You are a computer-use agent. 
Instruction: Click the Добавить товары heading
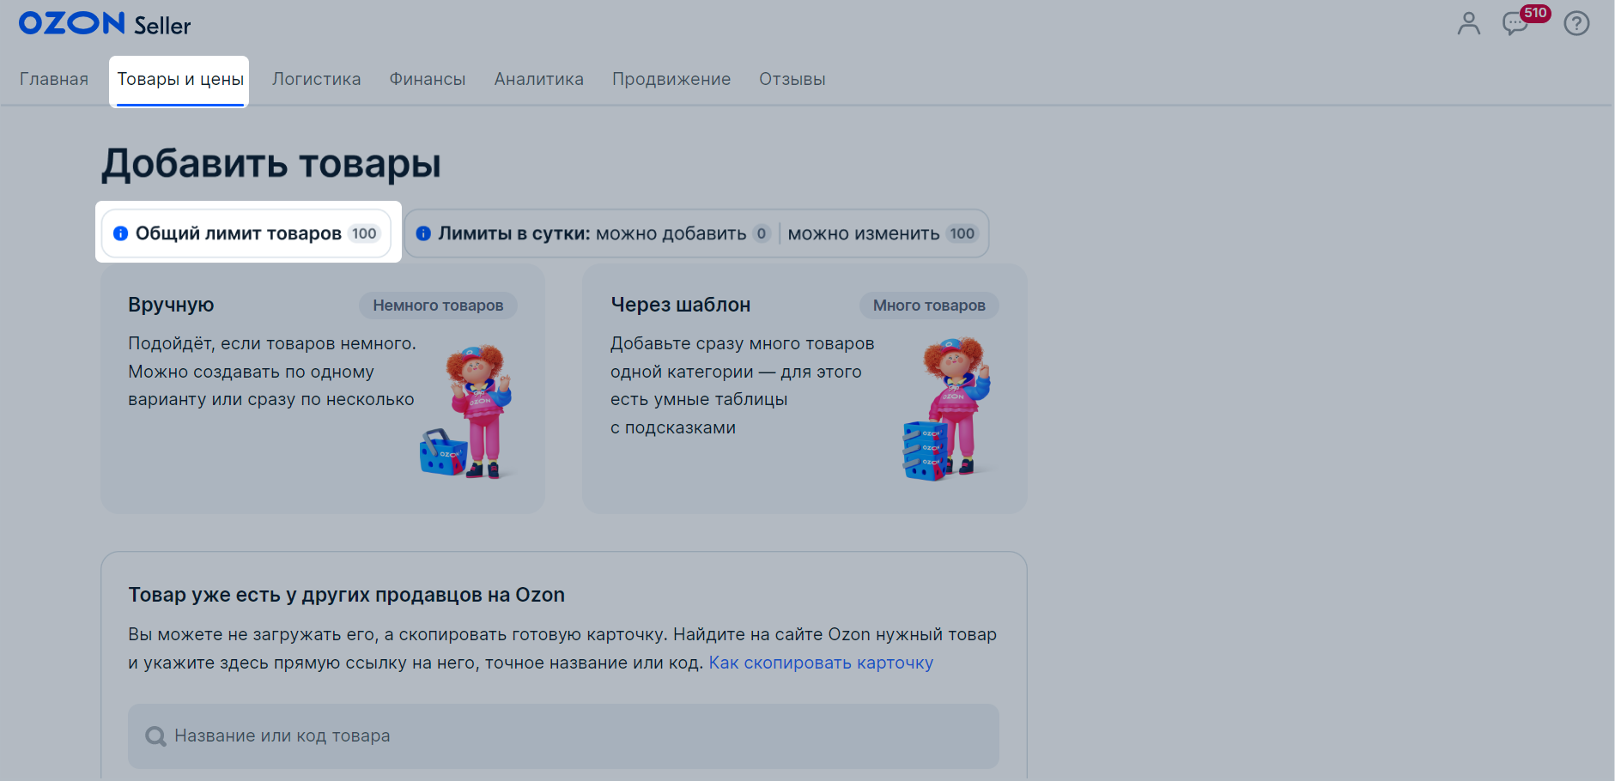coord(271,163)
